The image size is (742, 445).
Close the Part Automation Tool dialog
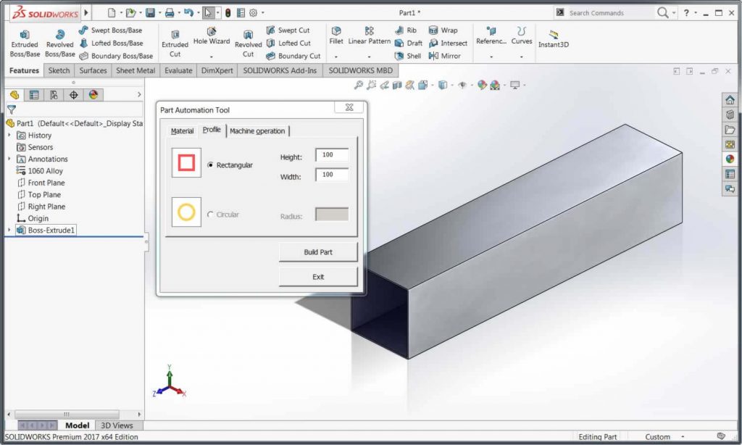pos(349,107)
